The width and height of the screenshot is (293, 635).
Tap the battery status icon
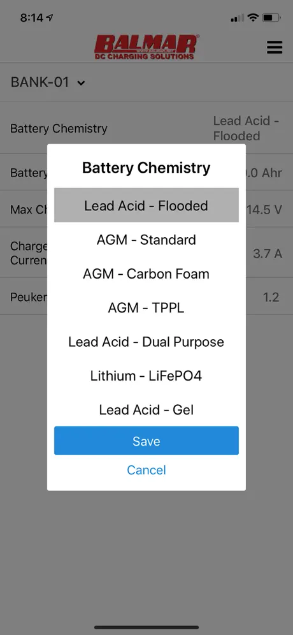[271, 17]
